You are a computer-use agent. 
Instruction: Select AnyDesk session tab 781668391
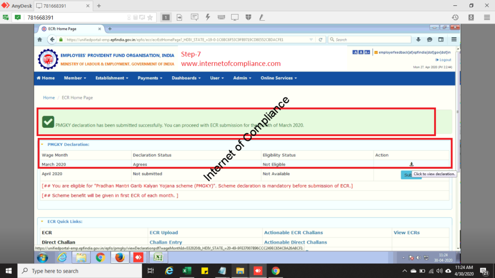pyautogui.click(x=63, y=6)
